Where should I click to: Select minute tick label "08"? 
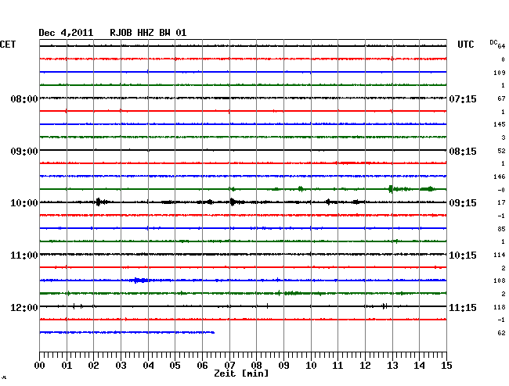coord(256,365)
